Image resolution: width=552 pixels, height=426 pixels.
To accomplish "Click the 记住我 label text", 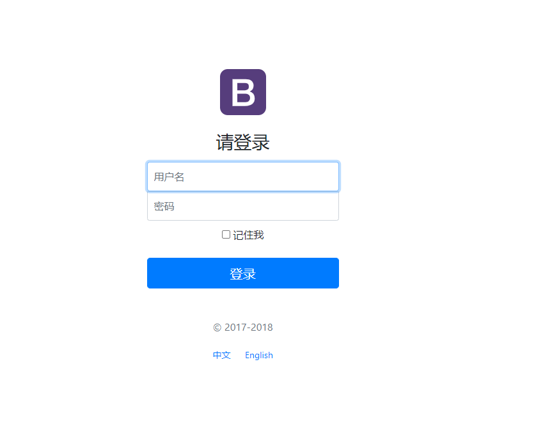I will (248, 235).
